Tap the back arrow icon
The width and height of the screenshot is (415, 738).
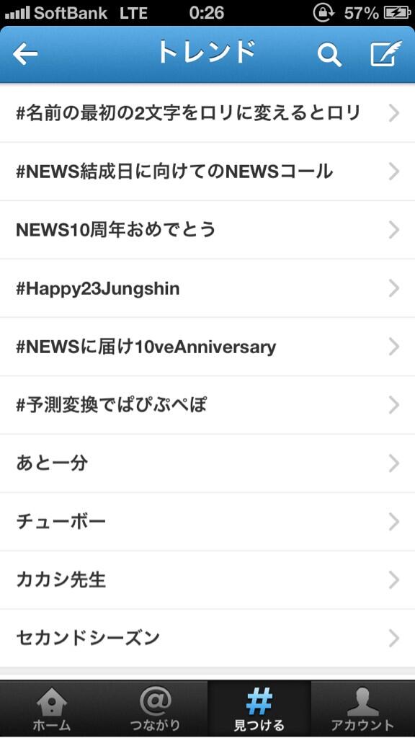(25, 53)
